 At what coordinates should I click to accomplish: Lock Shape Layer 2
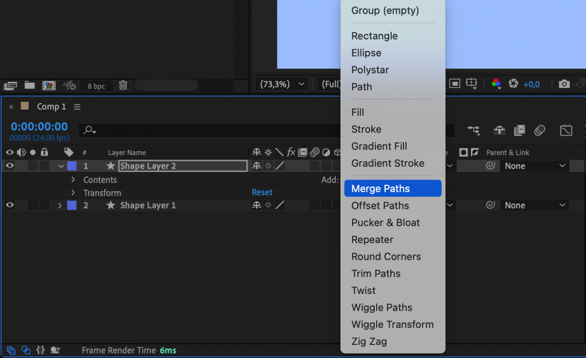pyautogui.click(x=44, y=166)
